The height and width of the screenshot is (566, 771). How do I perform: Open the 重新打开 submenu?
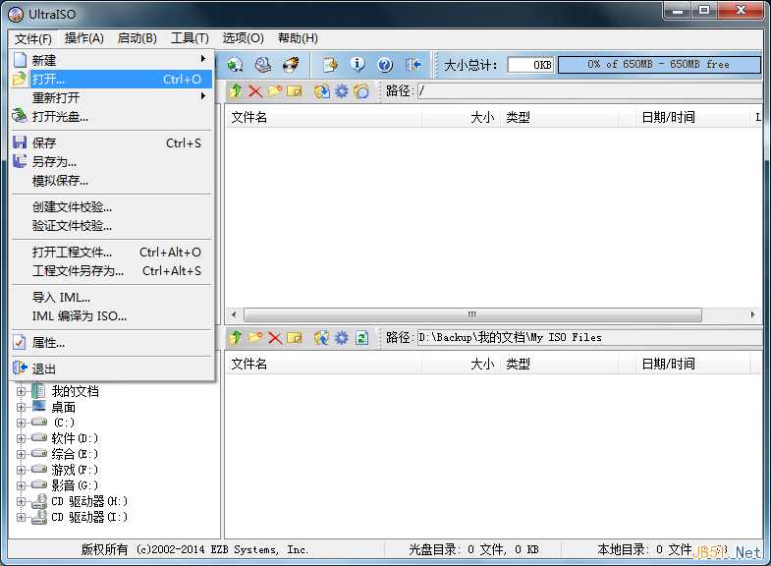[112, 97]
